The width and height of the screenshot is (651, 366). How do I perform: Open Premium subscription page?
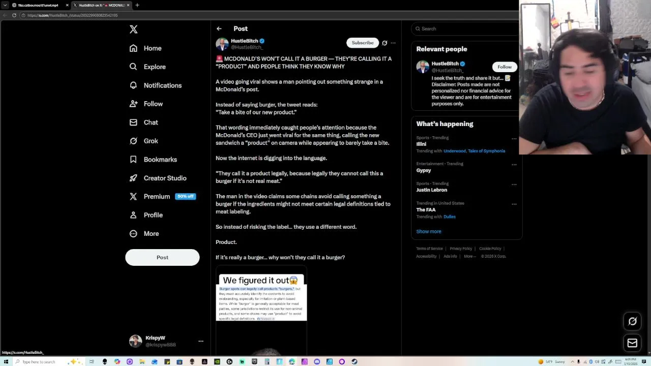coord(150,197)
